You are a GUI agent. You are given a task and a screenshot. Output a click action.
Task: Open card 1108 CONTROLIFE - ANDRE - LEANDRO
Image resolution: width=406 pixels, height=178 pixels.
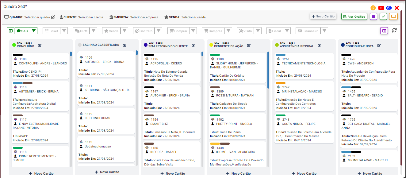click(40, 65)
